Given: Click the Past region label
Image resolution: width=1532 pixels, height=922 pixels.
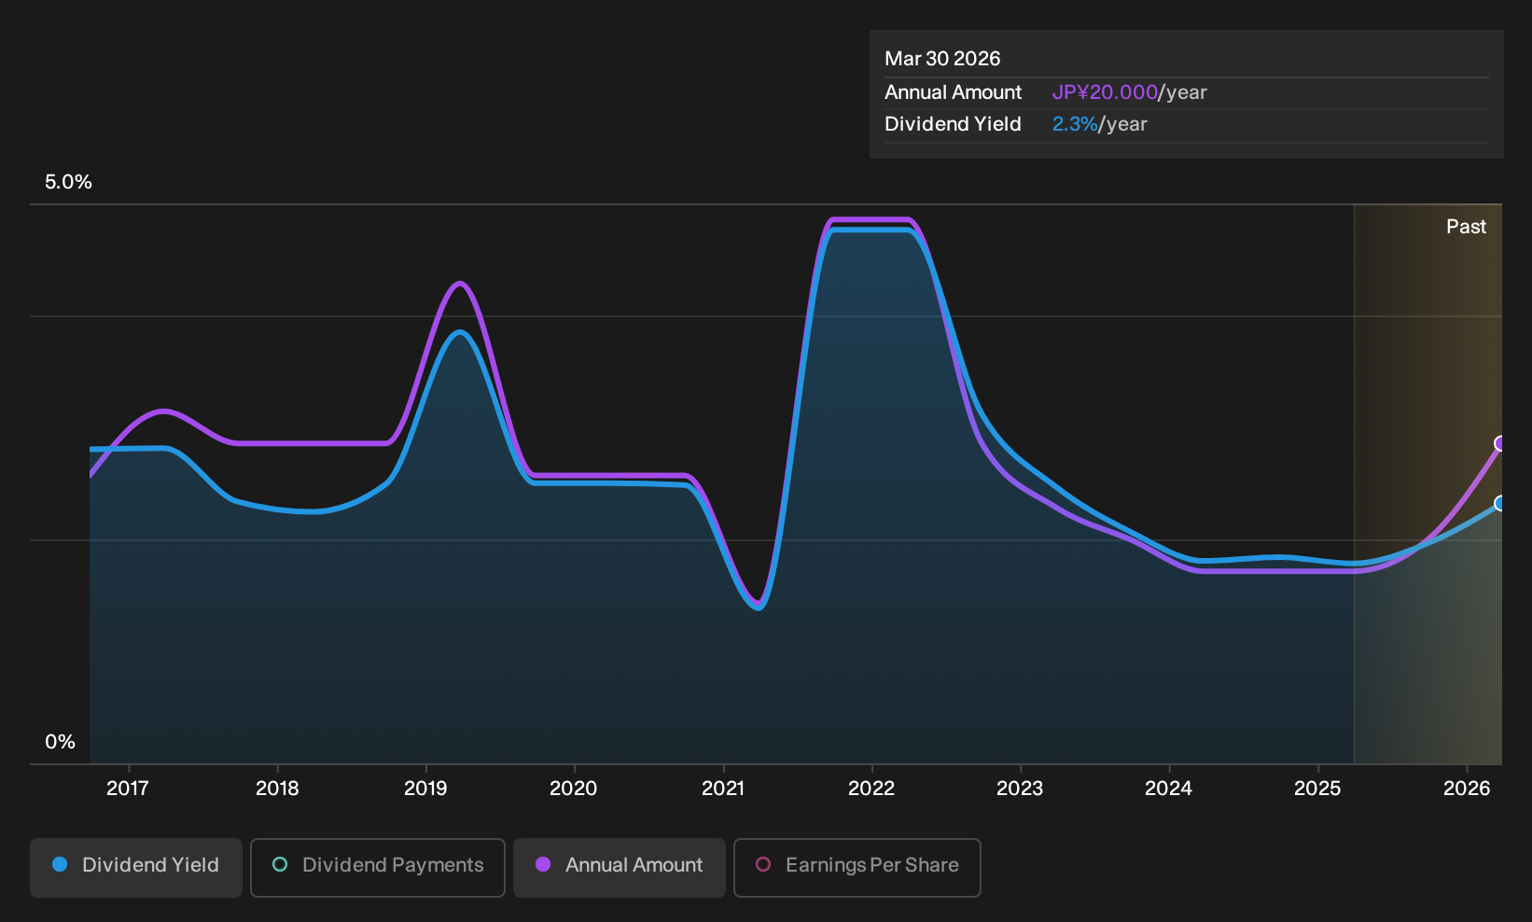Looking at the screenshot, I should [x=1466, y=227].
